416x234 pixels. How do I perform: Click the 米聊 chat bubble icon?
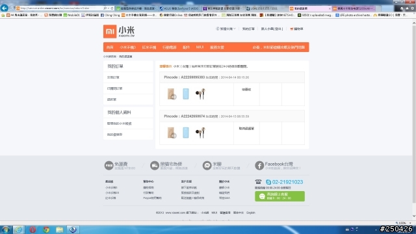click(207, 166)
